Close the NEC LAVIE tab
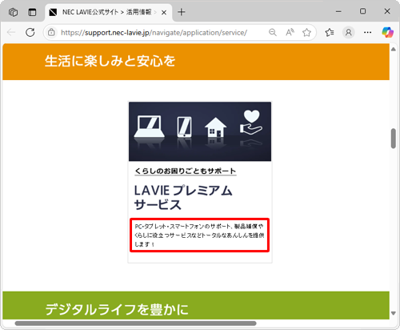Screen dimensions: 400x330 tap(164, 12)
